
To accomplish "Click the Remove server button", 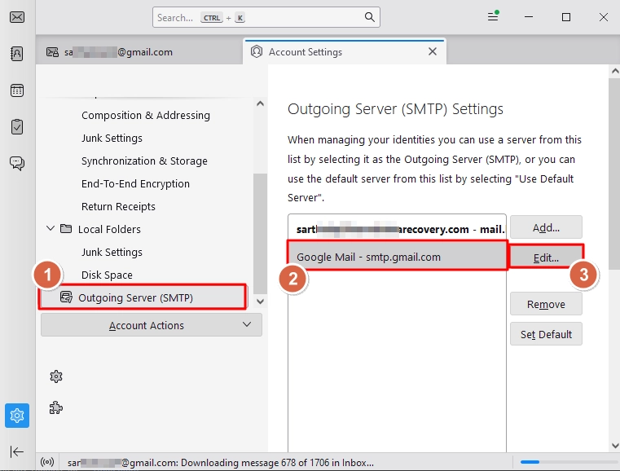I will click(x=546, y=304).
